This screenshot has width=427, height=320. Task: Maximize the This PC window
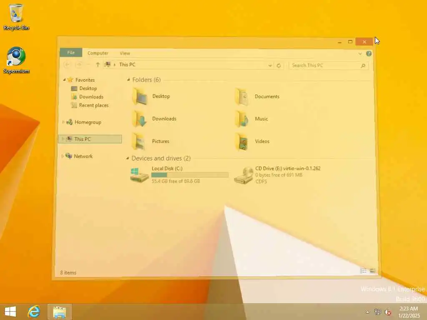[350, 42]
